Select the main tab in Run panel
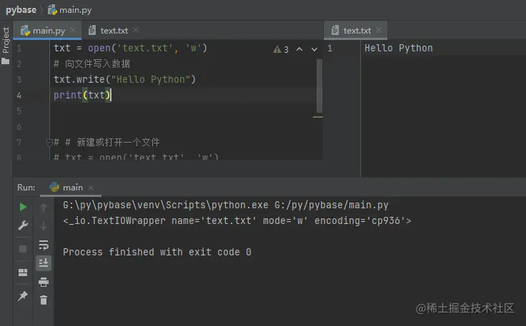Screen dimensions: 526x326 (x=72, y=188)
